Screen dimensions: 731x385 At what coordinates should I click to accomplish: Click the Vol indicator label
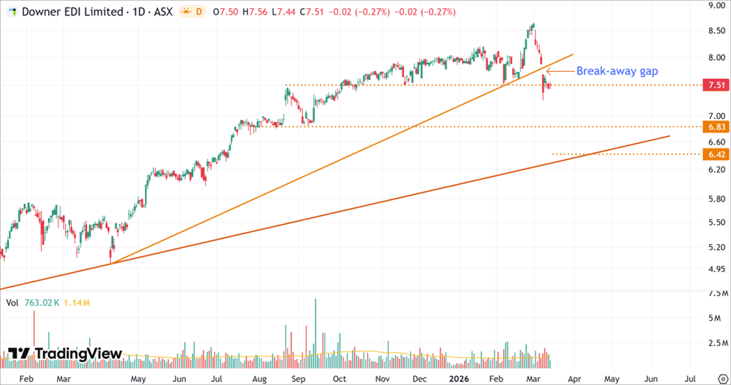point(12,303)
